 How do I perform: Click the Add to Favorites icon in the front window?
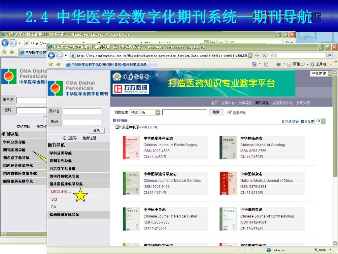(58, 64)
